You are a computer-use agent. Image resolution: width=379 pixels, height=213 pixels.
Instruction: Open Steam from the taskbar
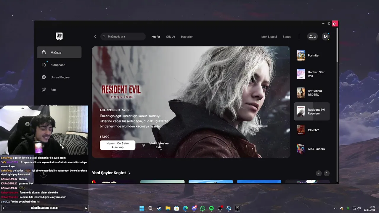point(159,208)
